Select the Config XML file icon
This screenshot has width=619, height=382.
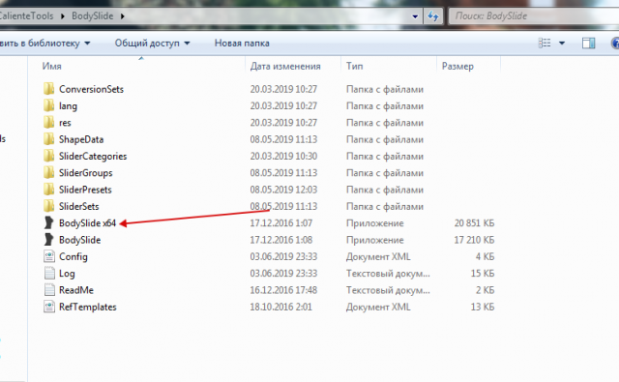(x=49, y=256)
